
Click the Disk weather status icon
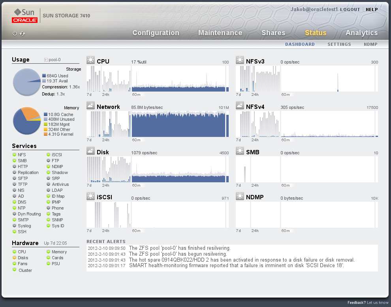(x=90, y=151)
